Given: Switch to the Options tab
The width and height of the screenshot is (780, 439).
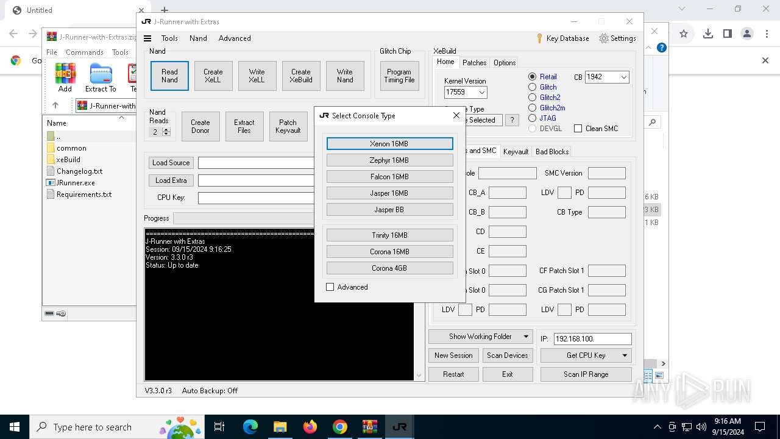Looking at the screenshot, I should click(505, 62).
